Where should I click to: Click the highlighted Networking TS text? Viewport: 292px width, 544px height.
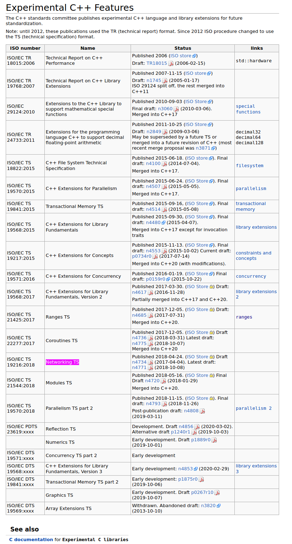pyautogui.click(x=62, y=362)
